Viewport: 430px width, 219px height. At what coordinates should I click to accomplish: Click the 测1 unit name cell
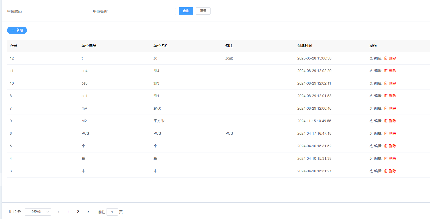(x=156, y=96)
